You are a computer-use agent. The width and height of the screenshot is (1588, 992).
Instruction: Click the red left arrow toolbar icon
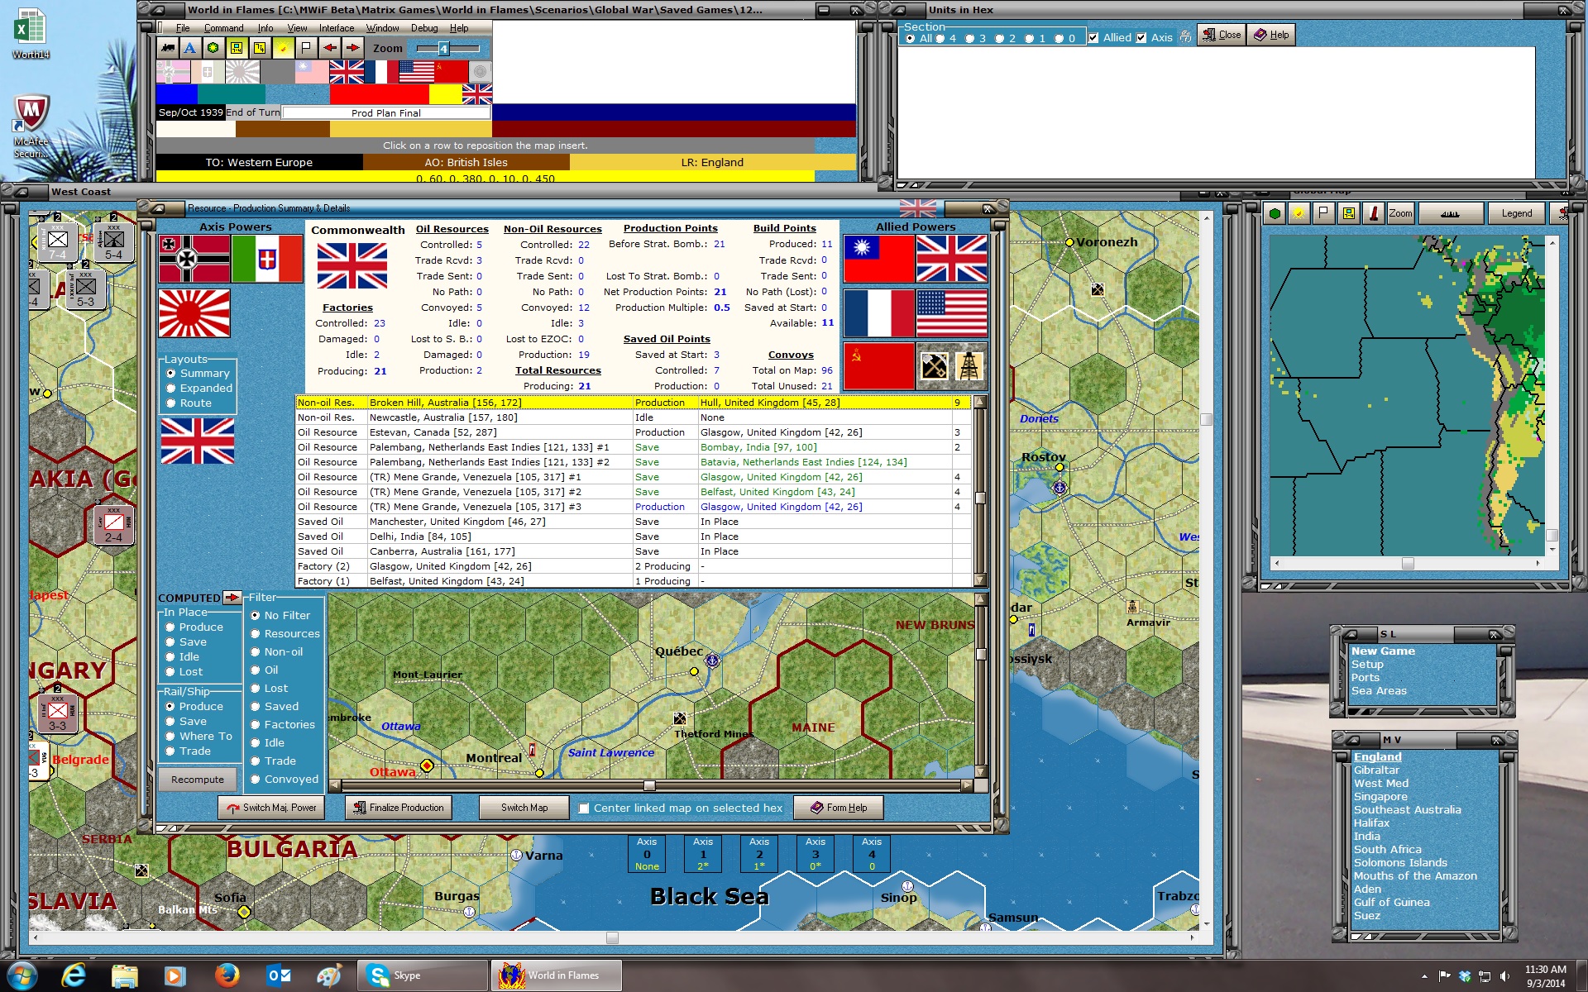pyautogui.click(x=329, y=48)
